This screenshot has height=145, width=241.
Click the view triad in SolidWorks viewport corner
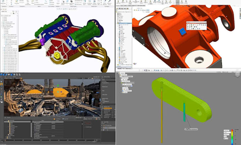pyautogui.click(x=135, y=64)
